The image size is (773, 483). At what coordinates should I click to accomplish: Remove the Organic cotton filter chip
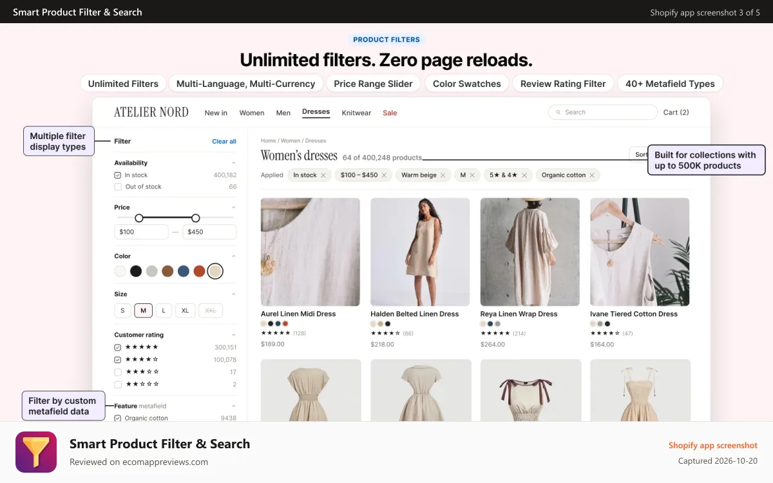(592, 175)
